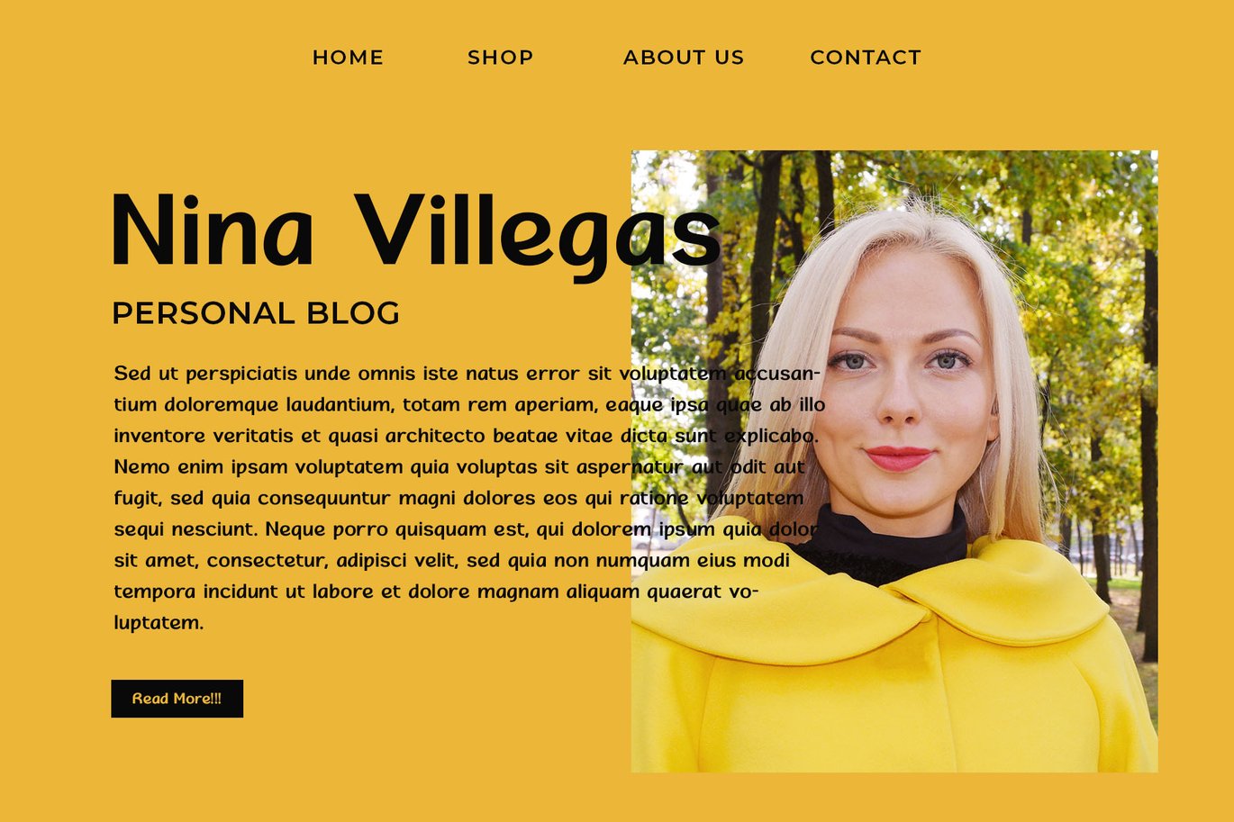
Task: Open the HOME navigation link
Action: [348, 58]
